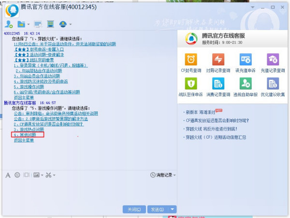Click the 关闭(C) button
Image resolution: width=290 pixels, height=218 pixels.
click(x=134, y=209)
